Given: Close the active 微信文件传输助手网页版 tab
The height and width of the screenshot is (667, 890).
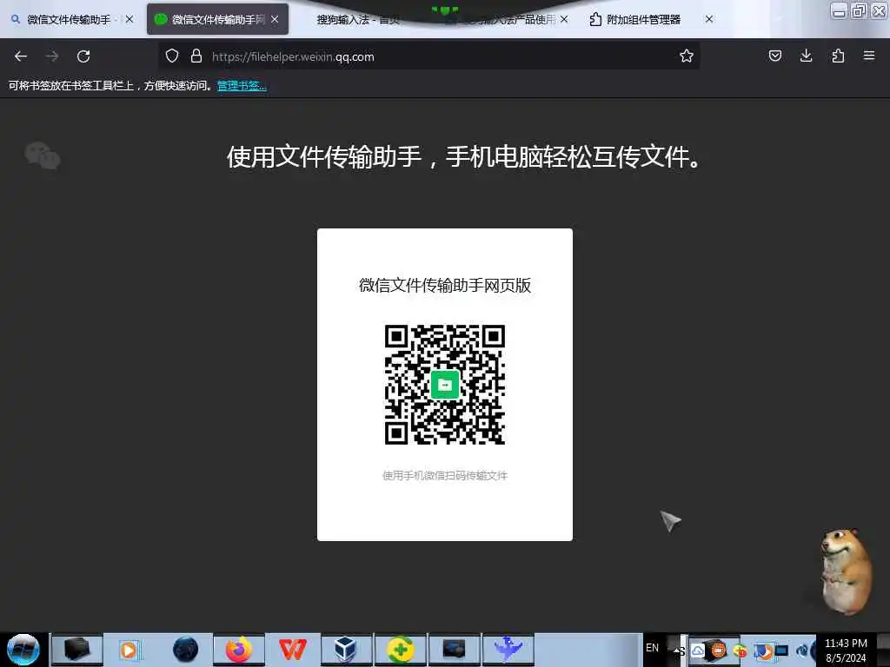Looking at the screenshot, I should pyautogui.click(x=275, y=19).
